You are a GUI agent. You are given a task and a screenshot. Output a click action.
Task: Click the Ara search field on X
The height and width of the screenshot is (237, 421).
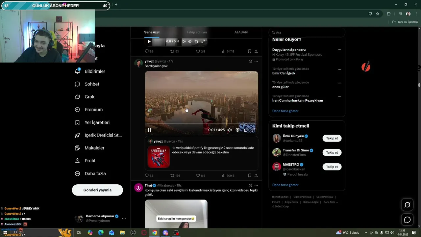point(307,32)
